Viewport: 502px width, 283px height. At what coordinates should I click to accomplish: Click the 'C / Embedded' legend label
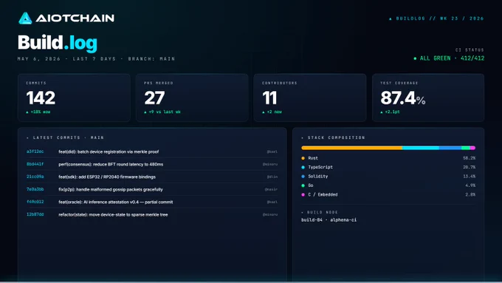click(323, 194)
